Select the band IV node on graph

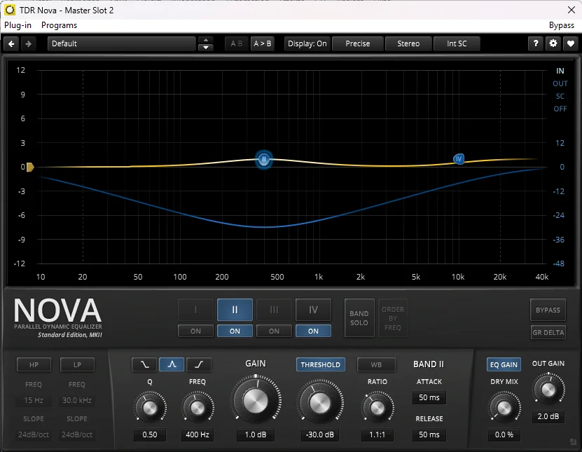[x=459, y=159]
